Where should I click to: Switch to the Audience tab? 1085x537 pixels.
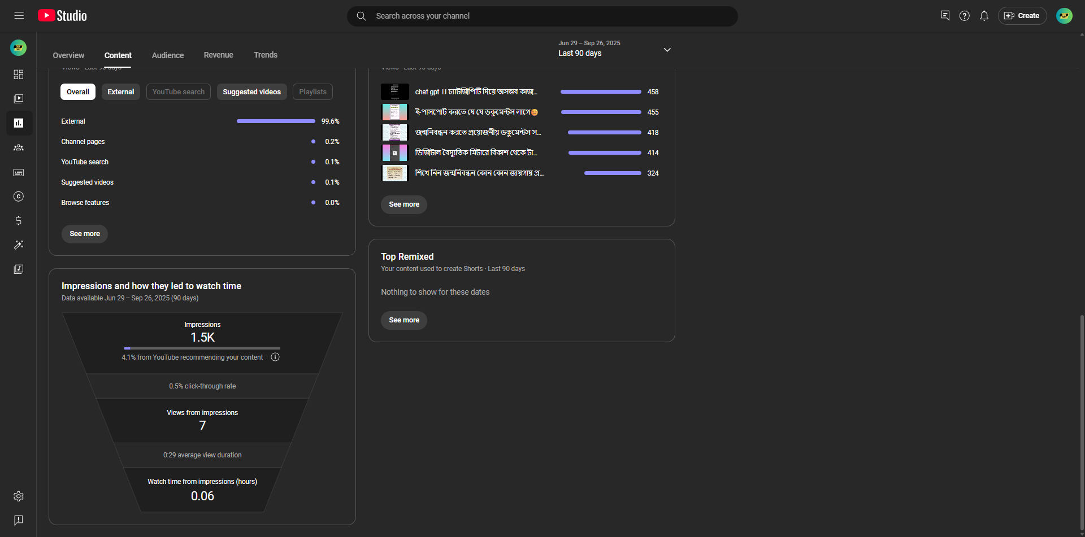click(168, 55)
